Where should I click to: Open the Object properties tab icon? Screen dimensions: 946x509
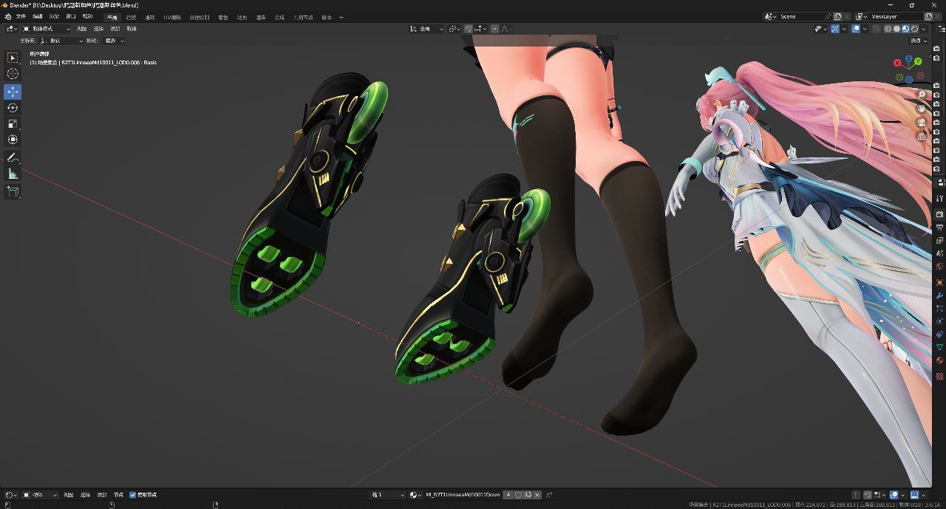939,282
